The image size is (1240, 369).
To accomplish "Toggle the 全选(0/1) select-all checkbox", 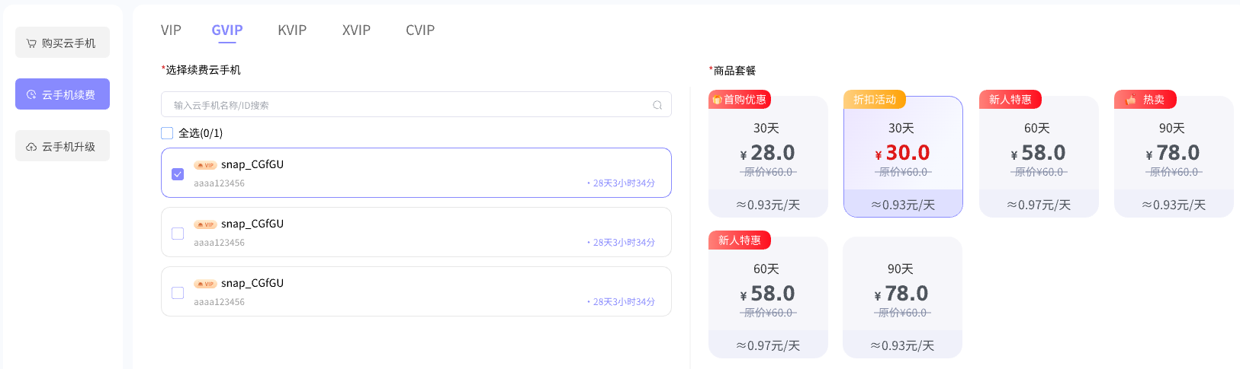I will [x=167, y=133].
